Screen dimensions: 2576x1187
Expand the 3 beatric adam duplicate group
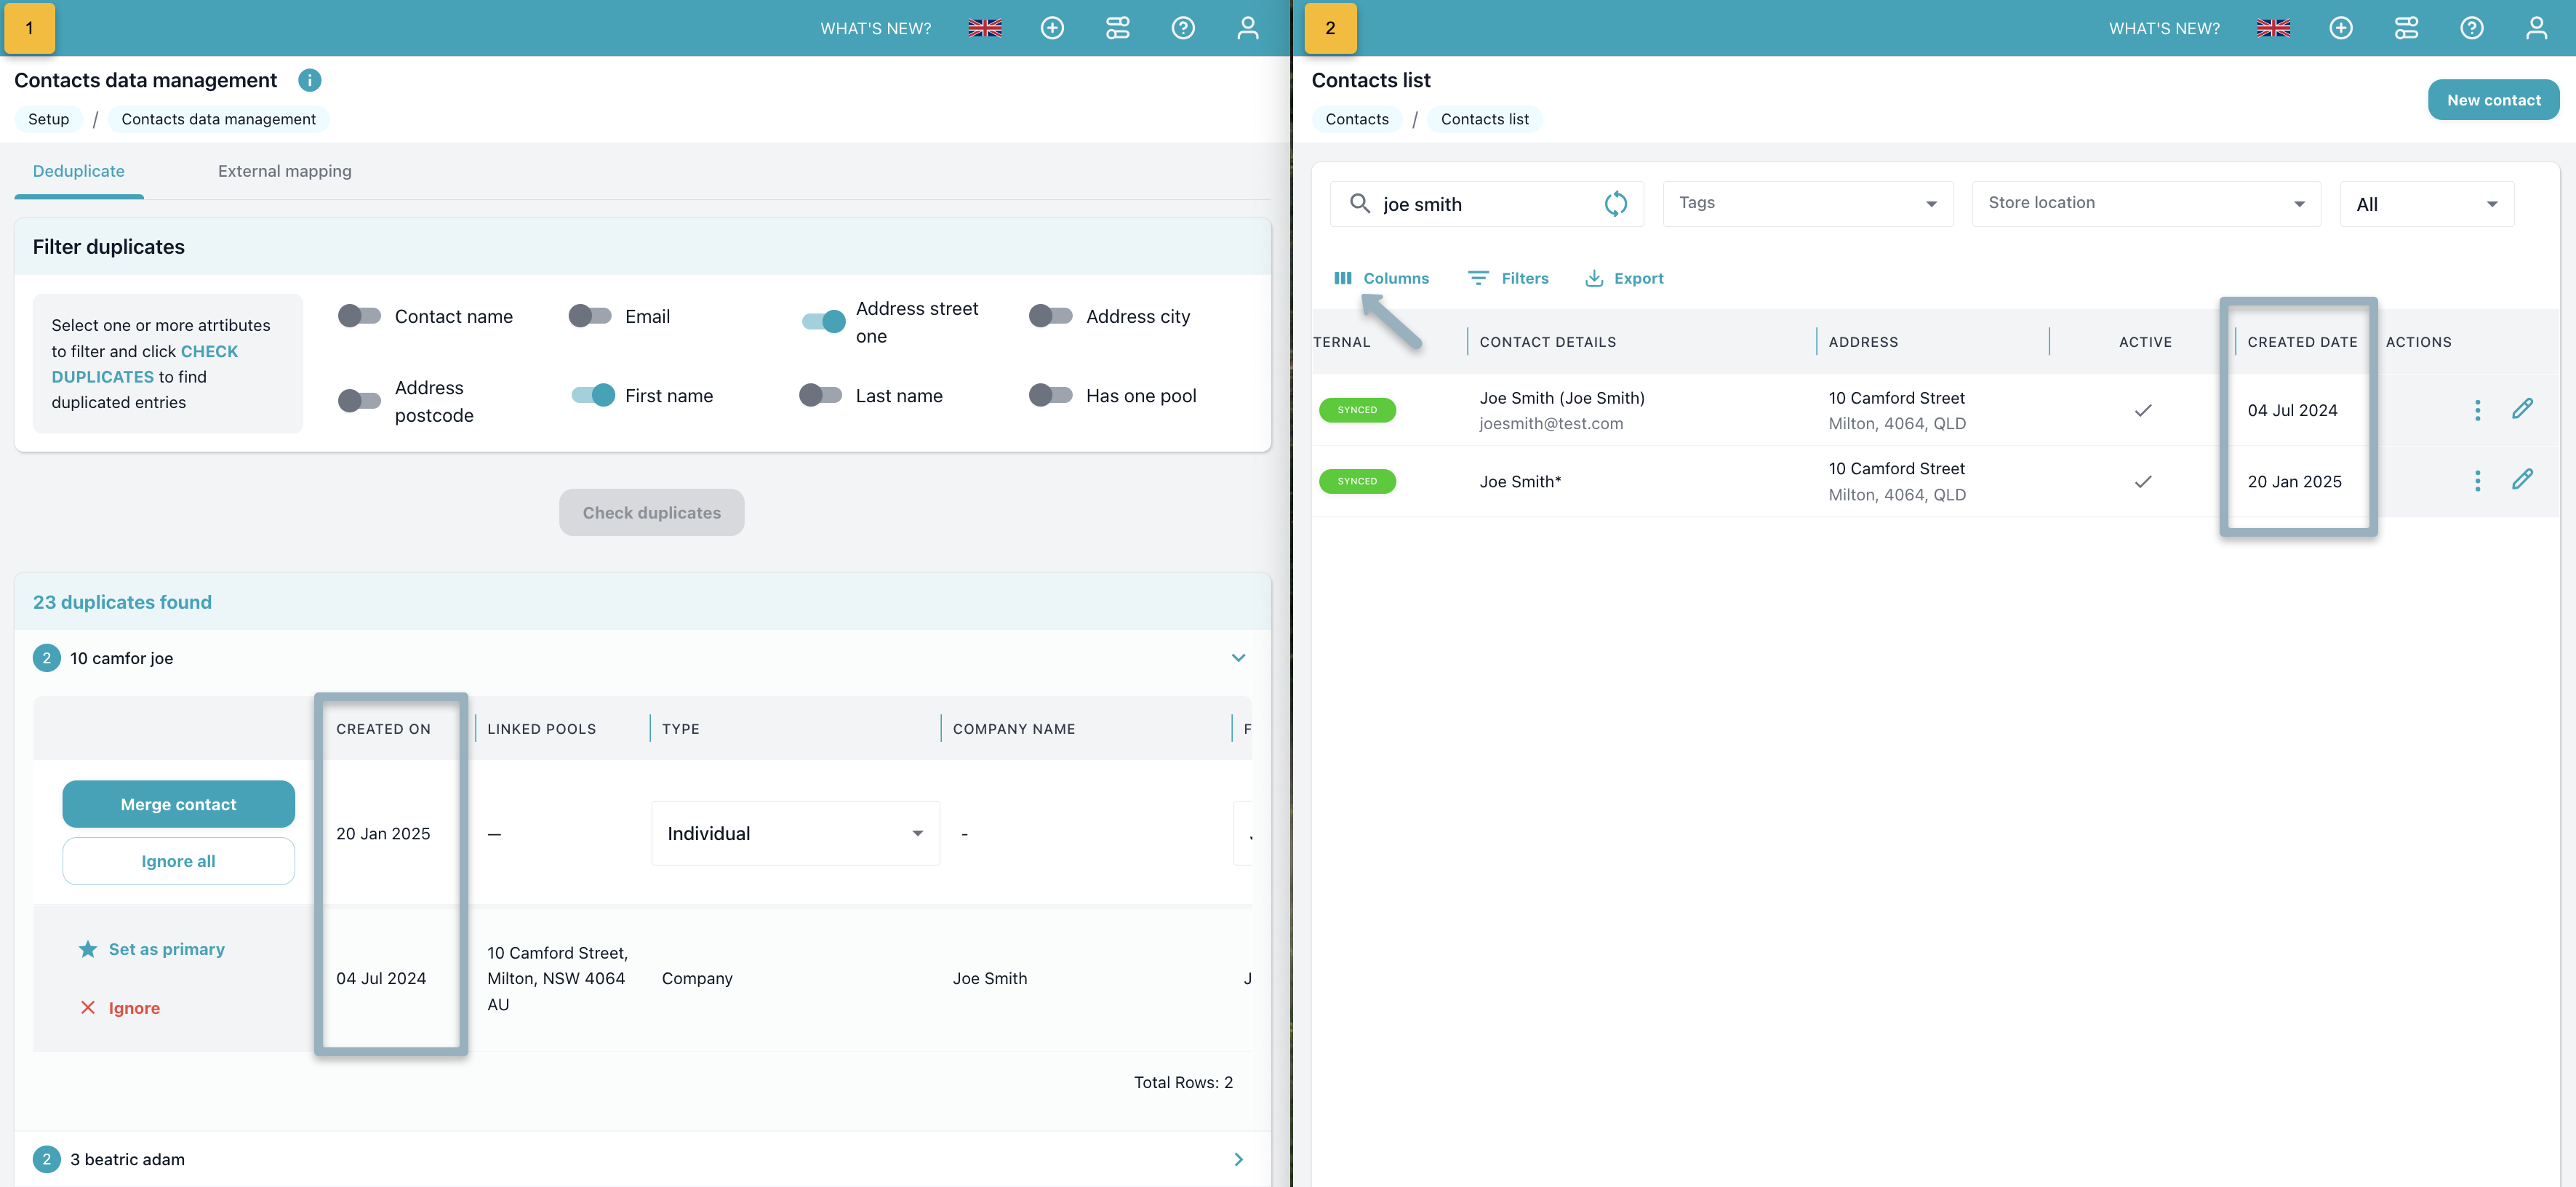click(x=1238, y=1159)
